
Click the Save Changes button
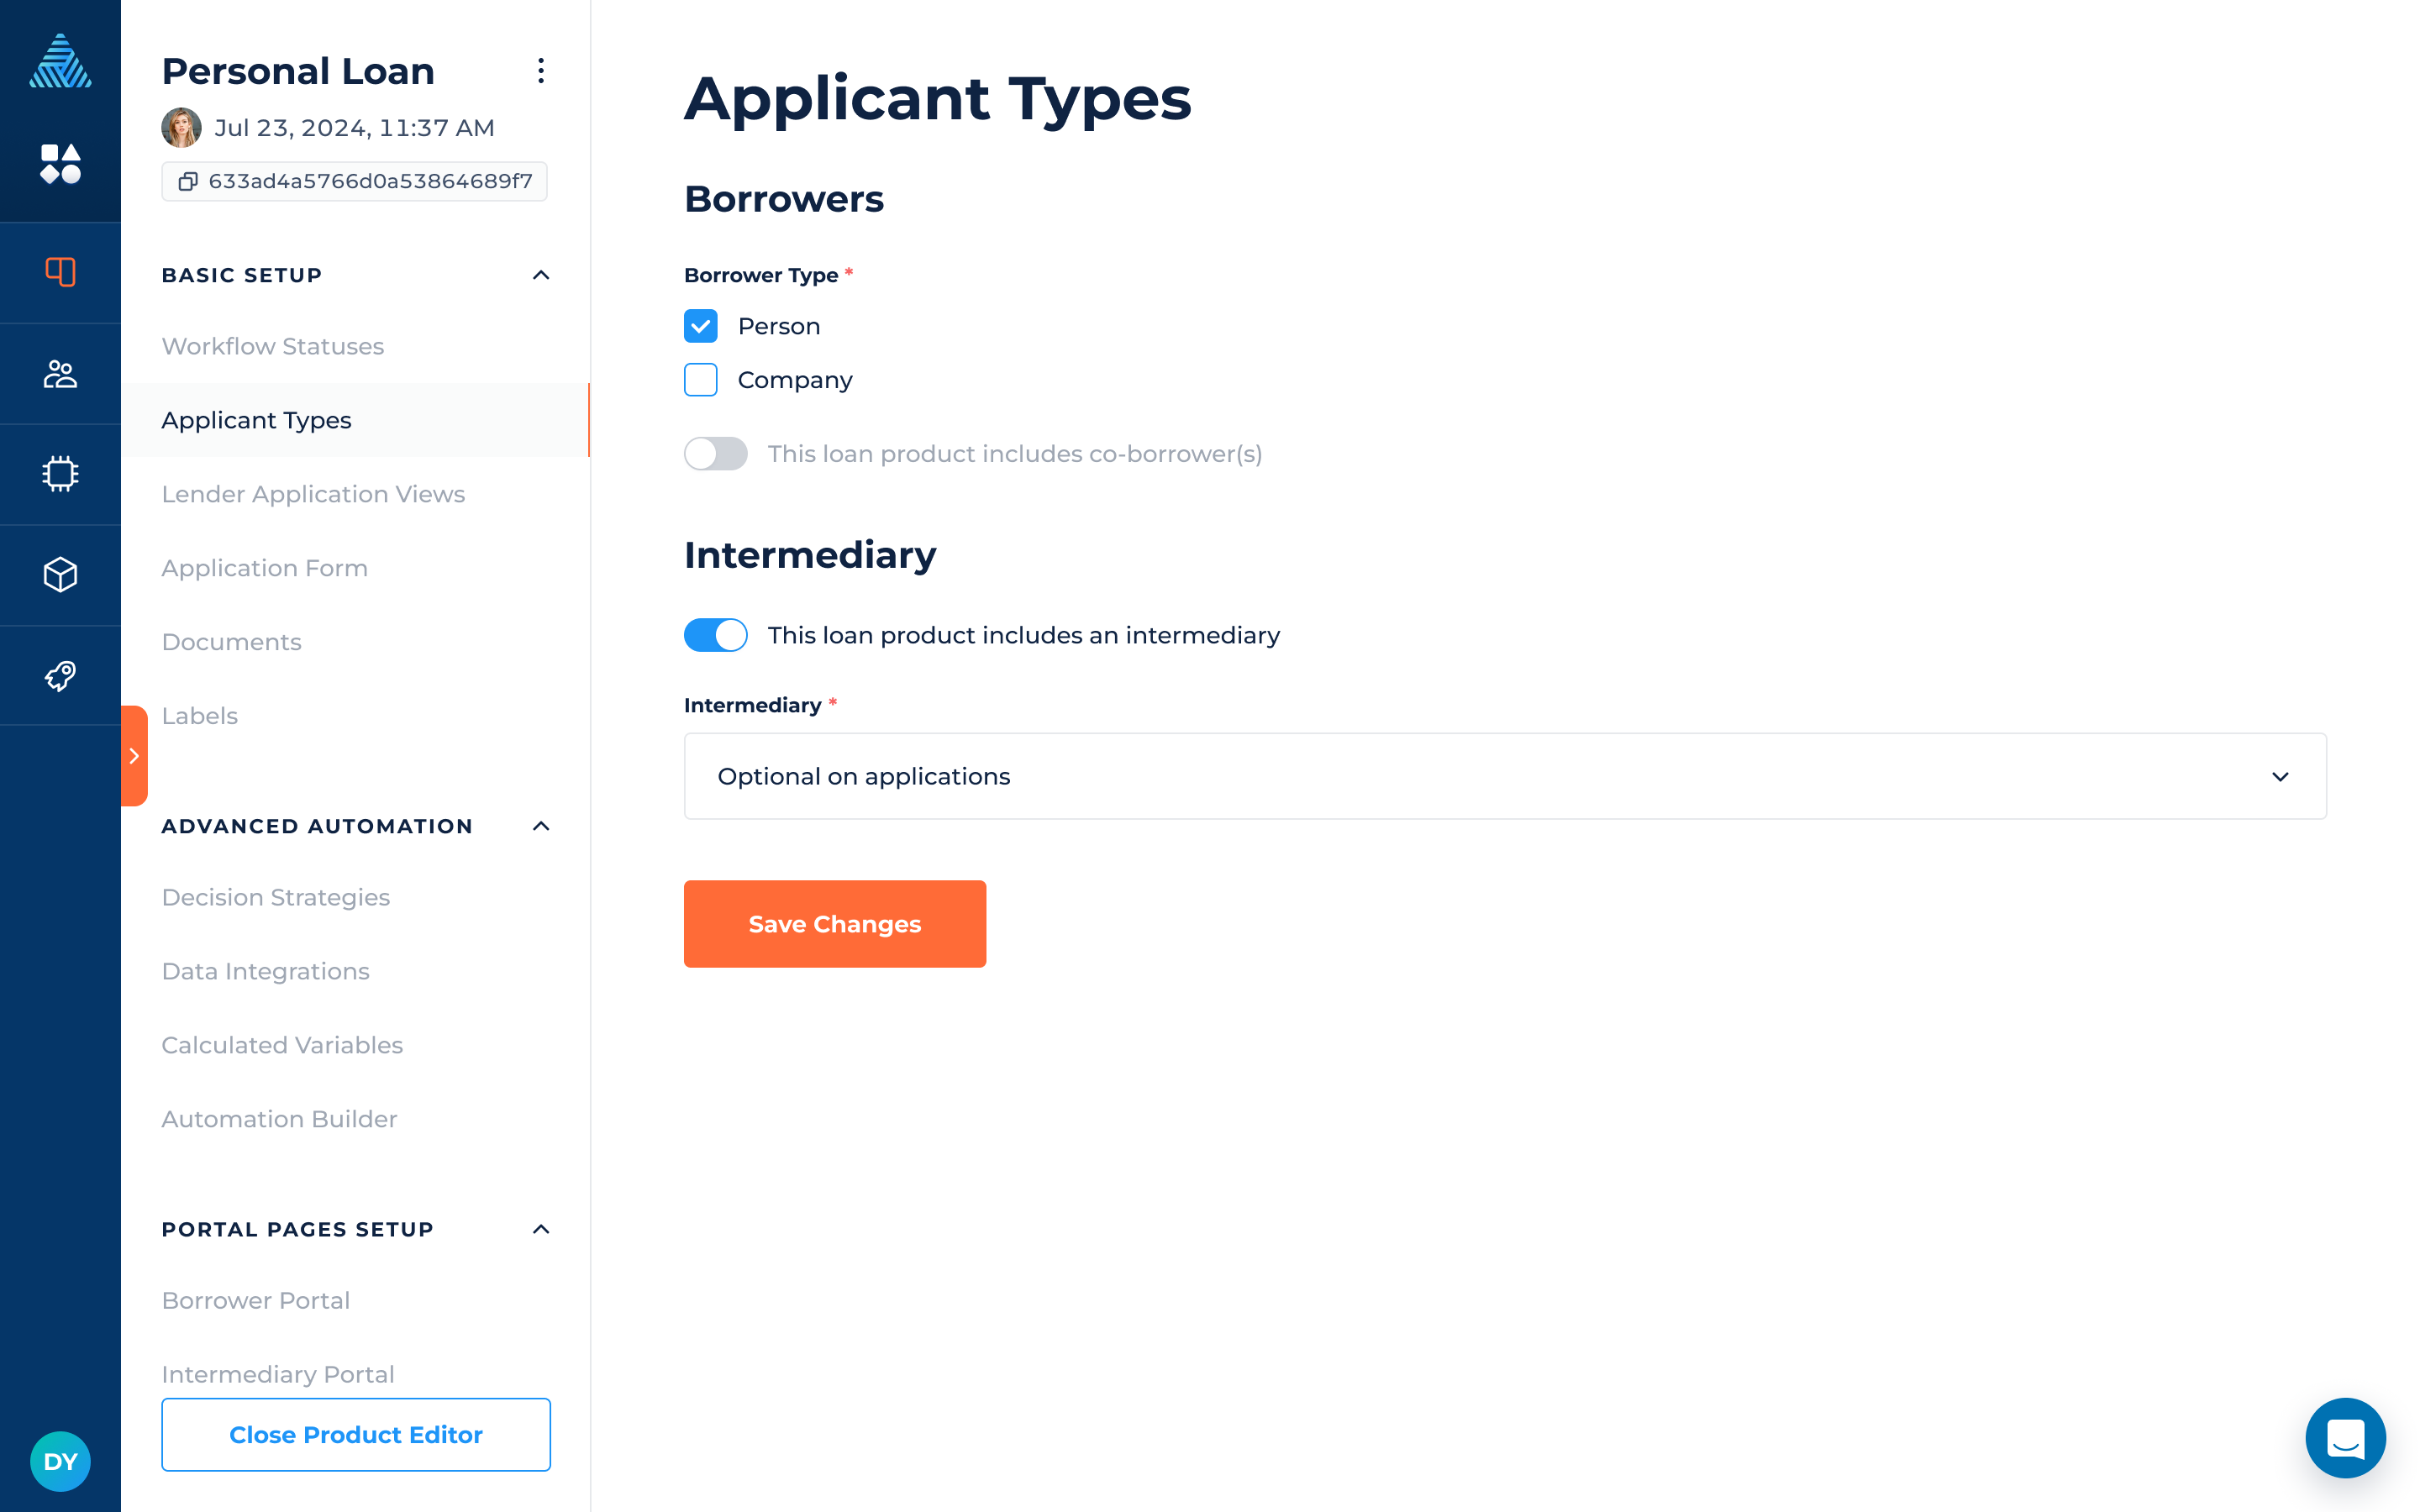click(834, 924)
